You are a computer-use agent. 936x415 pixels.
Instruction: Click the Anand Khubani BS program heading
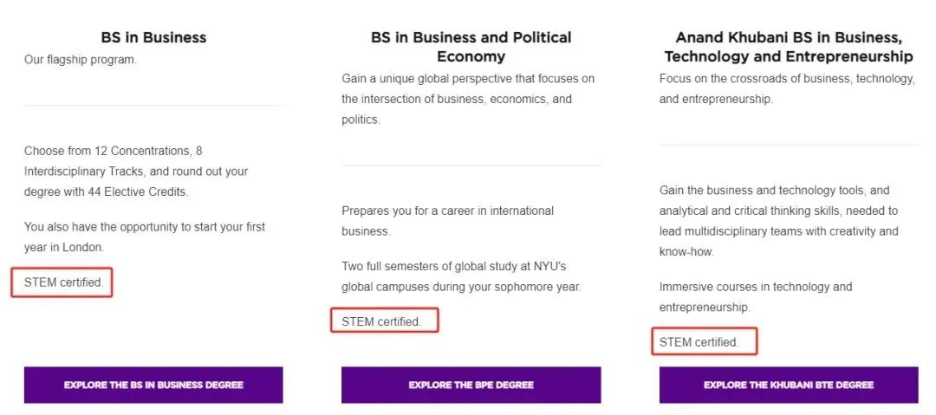[788, 47]
